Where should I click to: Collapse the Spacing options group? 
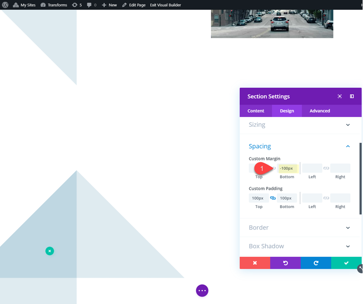[348, 146]
